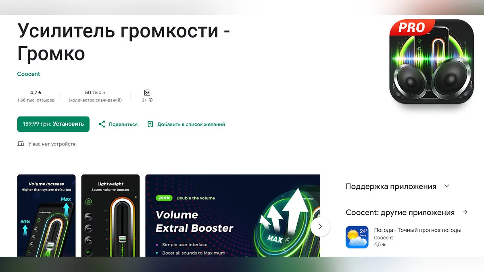The image size is (484, 272).
Task: Click the Поделиться share icon
Action: [x=102, y=124]
